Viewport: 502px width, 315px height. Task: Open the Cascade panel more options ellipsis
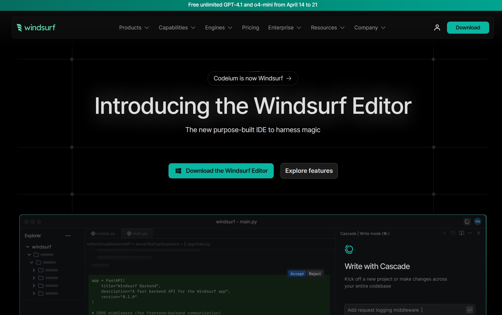coord(470,233)
